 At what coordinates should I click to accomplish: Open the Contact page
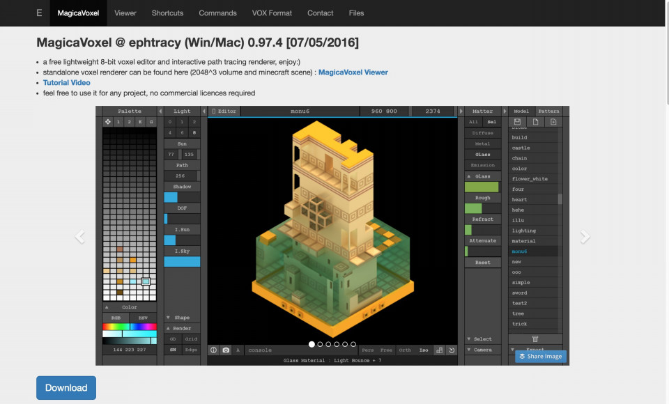320,13
